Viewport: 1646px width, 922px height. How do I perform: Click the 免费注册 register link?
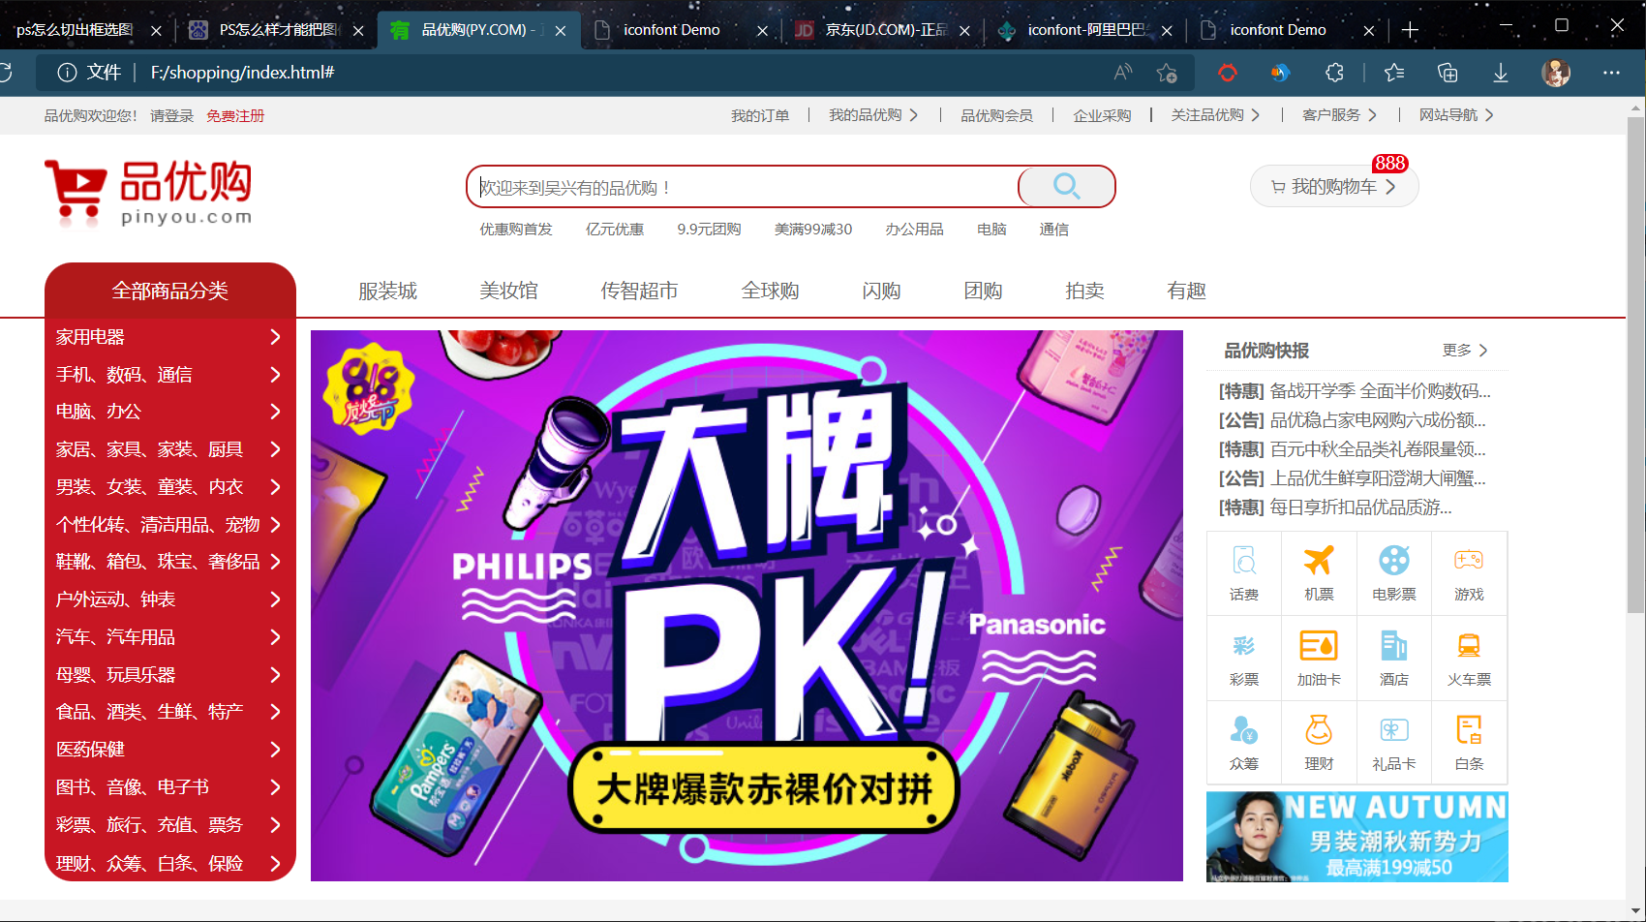pos(235,116)
